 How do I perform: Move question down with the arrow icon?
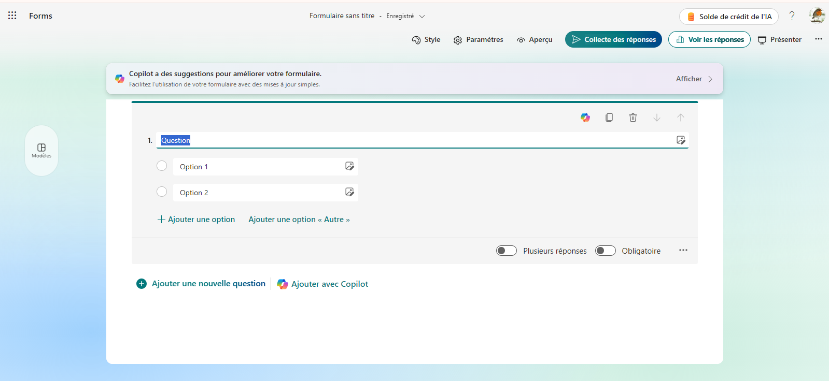click(657, 118)
